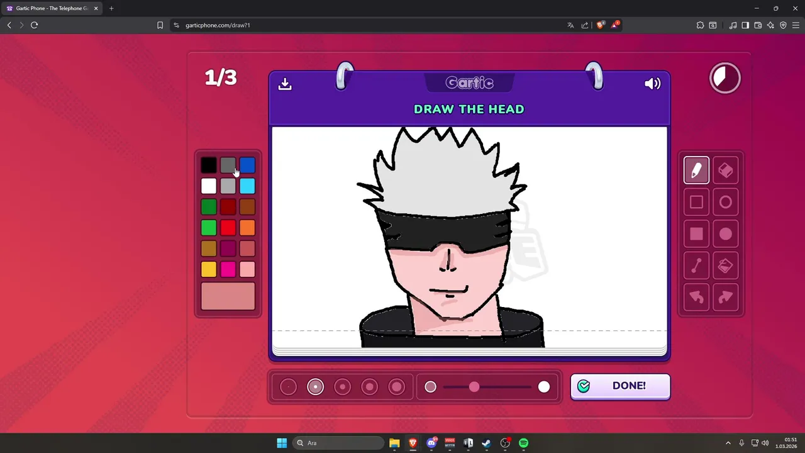Download the drawing with the save icon
The width and height of the screenshot is (805, 453).
[x=285, y=84]
